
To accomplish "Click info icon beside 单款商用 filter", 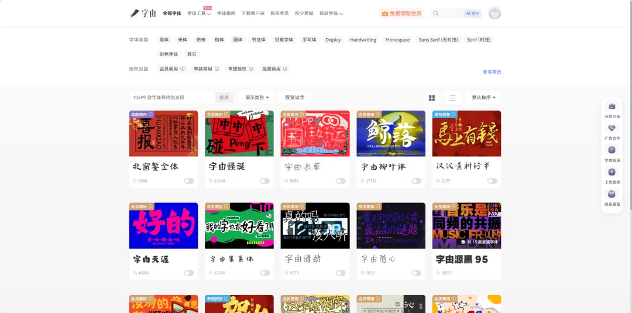I will (217, 69).
